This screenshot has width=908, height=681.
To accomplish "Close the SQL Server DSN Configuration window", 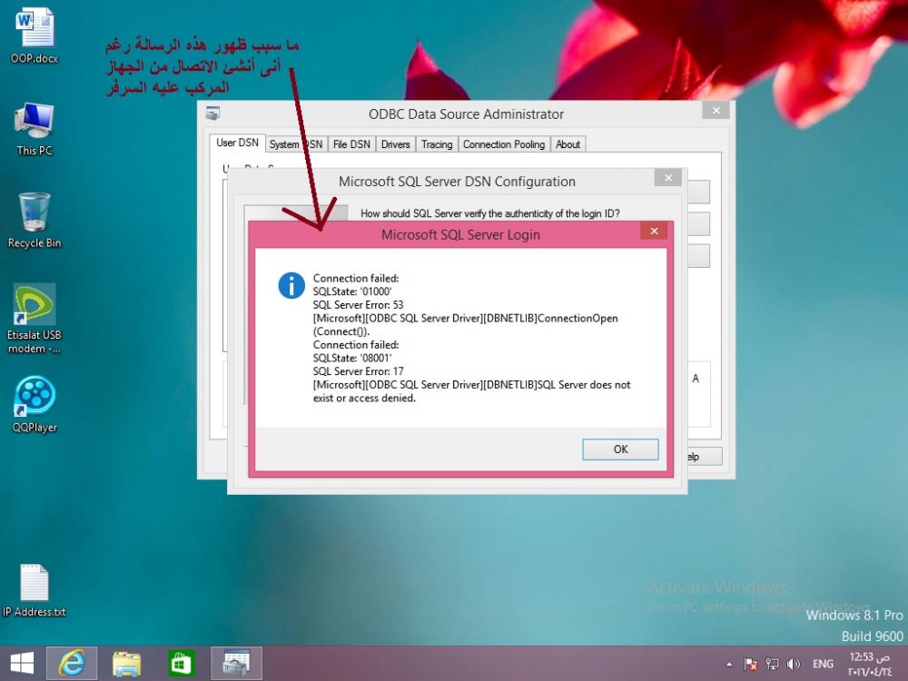I will pyautogui.click(x=667, y=178).
